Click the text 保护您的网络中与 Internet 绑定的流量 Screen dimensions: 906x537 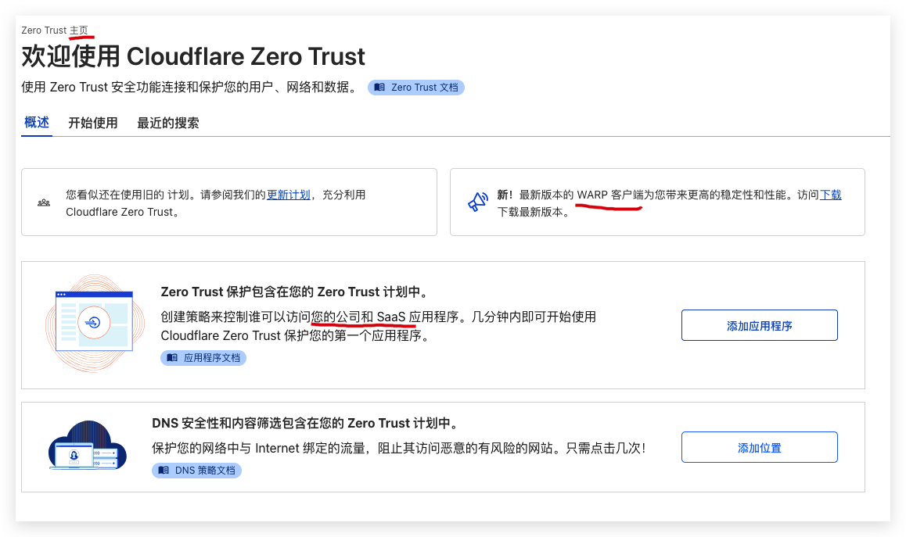258,448
